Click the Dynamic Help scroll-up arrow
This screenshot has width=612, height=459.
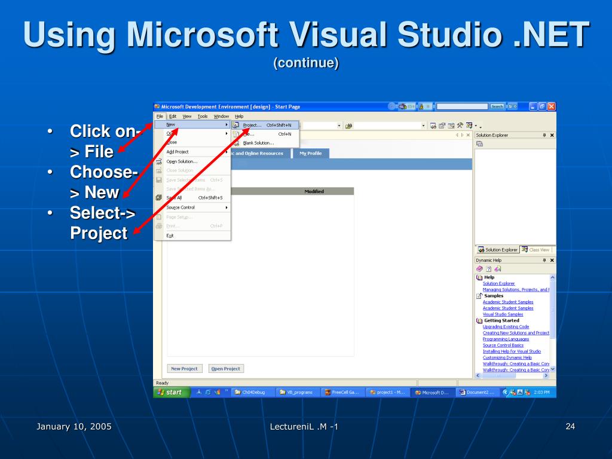click(552, 277)
